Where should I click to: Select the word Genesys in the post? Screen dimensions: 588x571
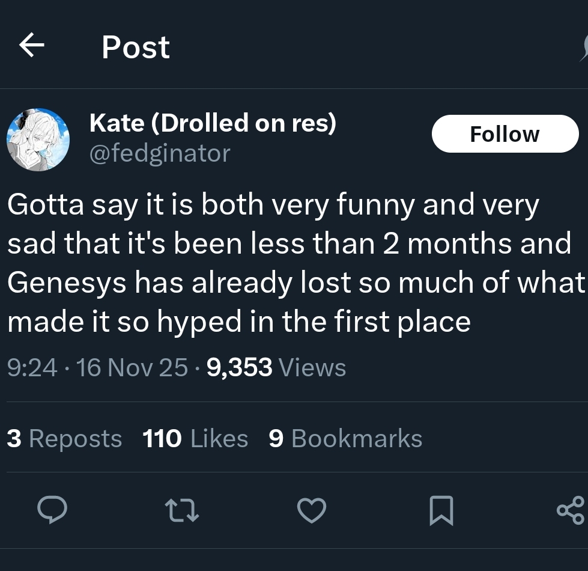pyautogui.click(x=67, y=284)
